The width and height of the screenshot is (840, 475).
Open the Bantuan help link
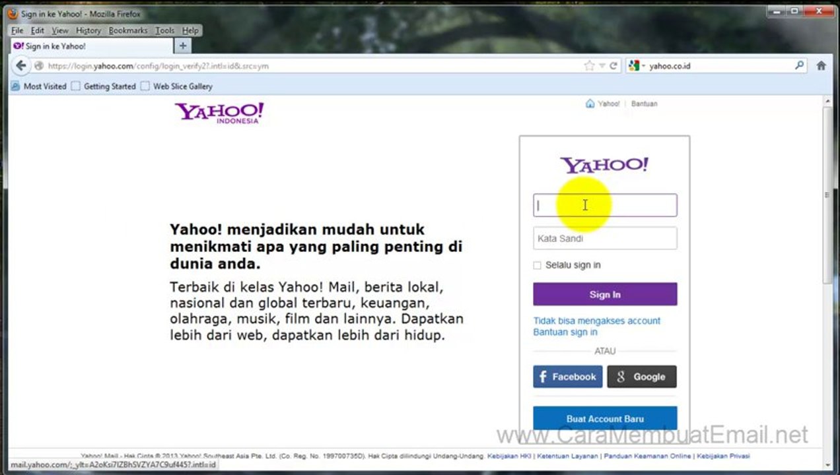tap(644, 104)
